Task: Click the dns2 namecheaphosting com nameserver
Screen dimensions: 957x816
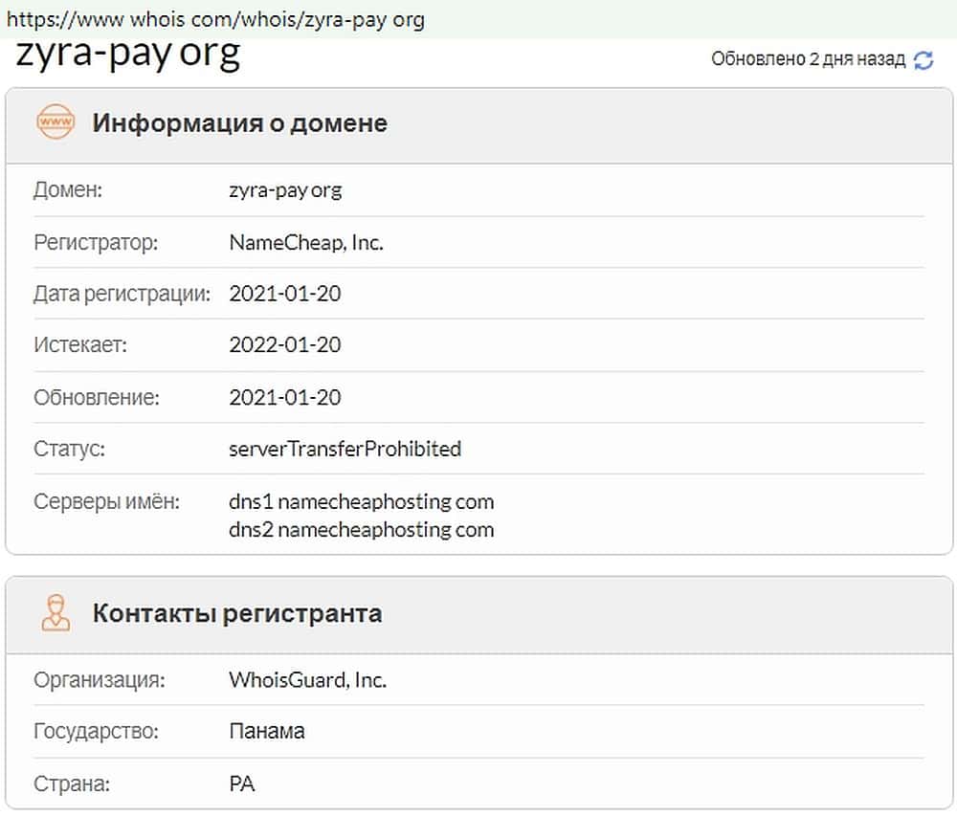Action: pos(362,529)
